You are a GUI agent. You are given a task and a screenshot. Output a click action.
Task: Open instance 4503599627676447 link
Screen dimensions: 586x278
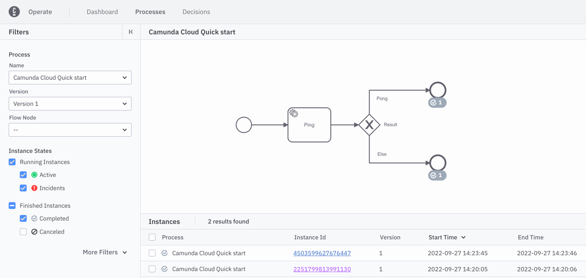click(x=322, y=253)
